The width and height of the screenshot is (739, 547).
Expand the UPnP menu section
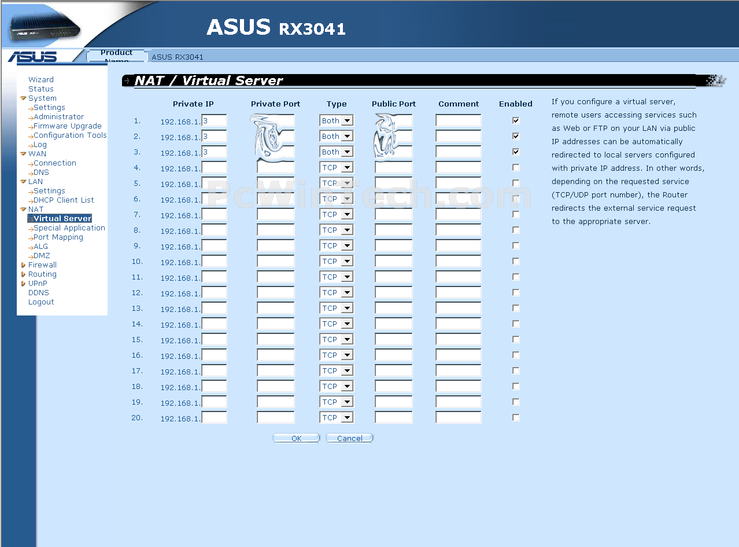click(x=23, y=284)
